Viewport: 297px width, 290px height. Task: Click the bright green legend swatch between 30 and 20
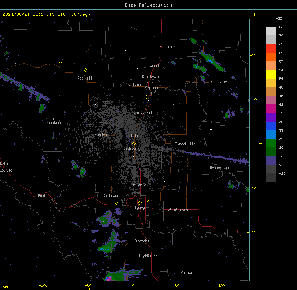tap(271, 143)
